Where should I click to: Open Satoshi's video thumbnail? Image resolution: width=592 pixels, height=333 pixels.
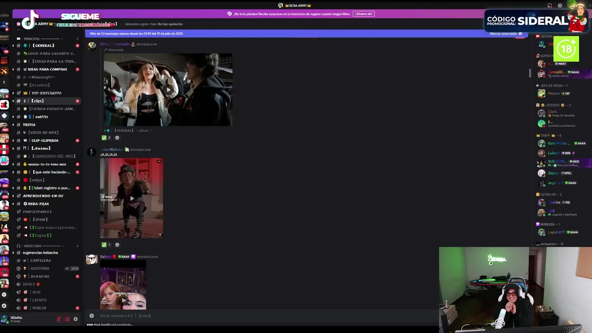coord(123,284)
